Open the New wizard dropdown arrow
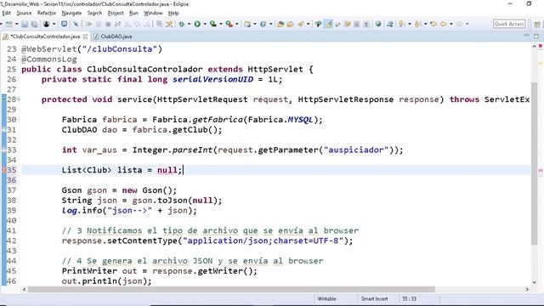 [x=16, y=24]
